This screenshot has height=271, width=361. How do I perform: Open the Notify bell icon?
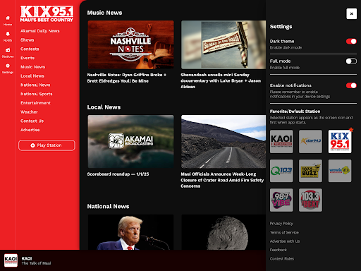click(8, 37)
